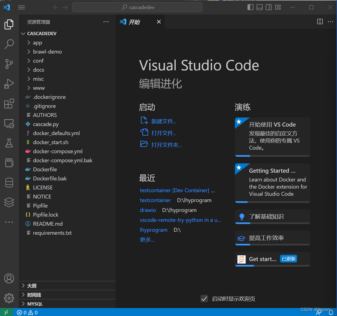Open the Manage gear settings icon
Image resolution: width=337 pixels, height=316 pixels.
pyautogui.click(x=9, y=298)
